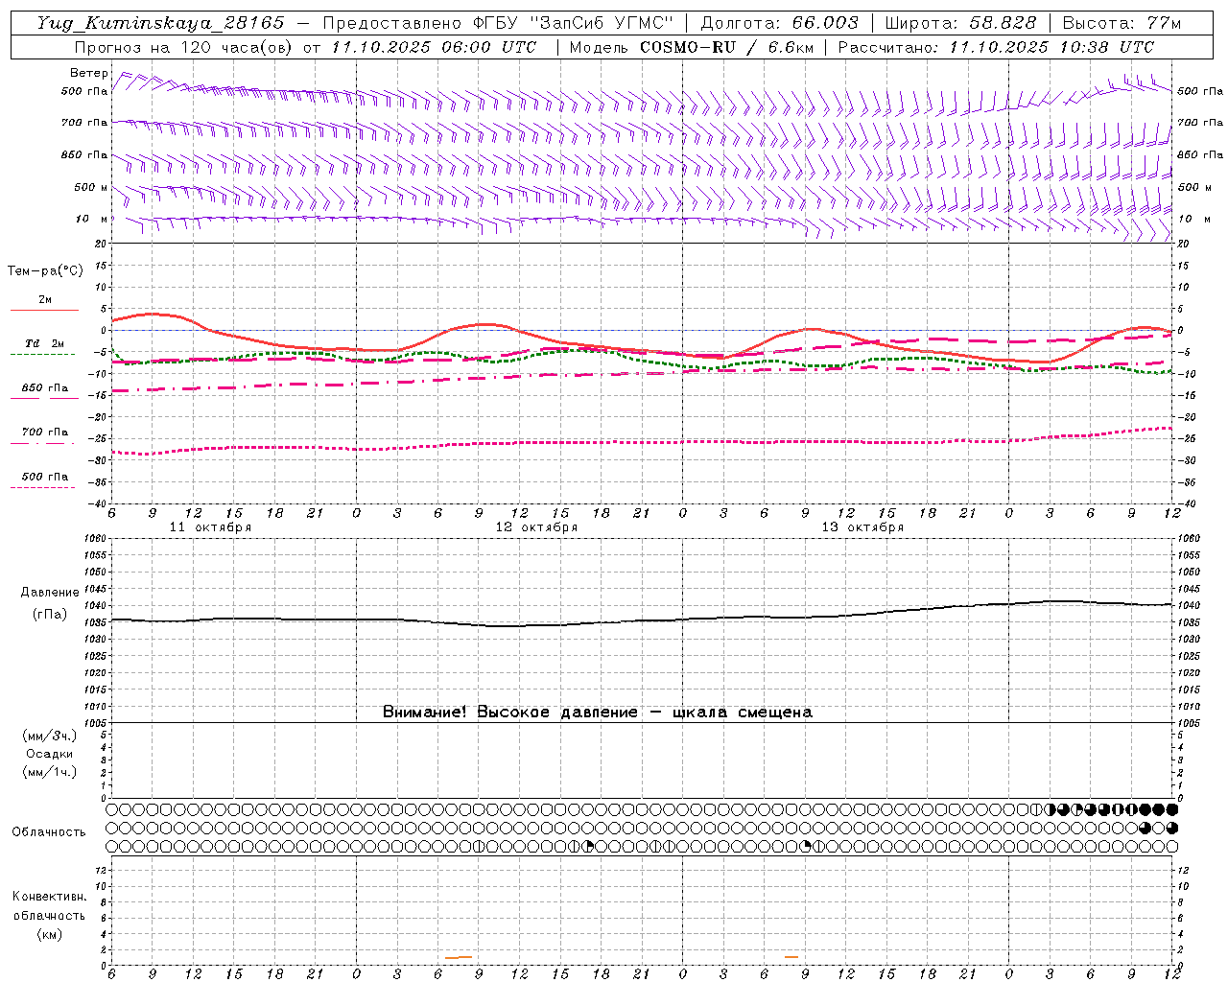Click the red line sample under 2м legend
1228x982 pixels.
point(44,311)
